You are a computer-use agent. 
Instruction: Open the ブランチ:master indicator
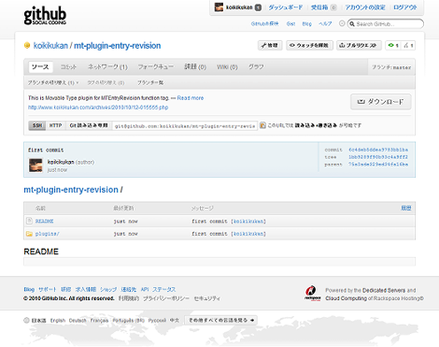(x=391, y=67)
